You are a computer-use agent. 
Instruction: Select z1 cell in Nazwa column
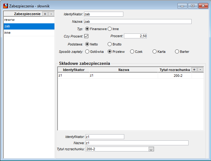tap(124, 76)
